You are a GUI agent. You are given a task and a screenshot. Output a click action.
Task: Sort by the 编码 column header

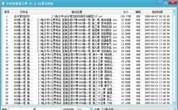[138, 12]
